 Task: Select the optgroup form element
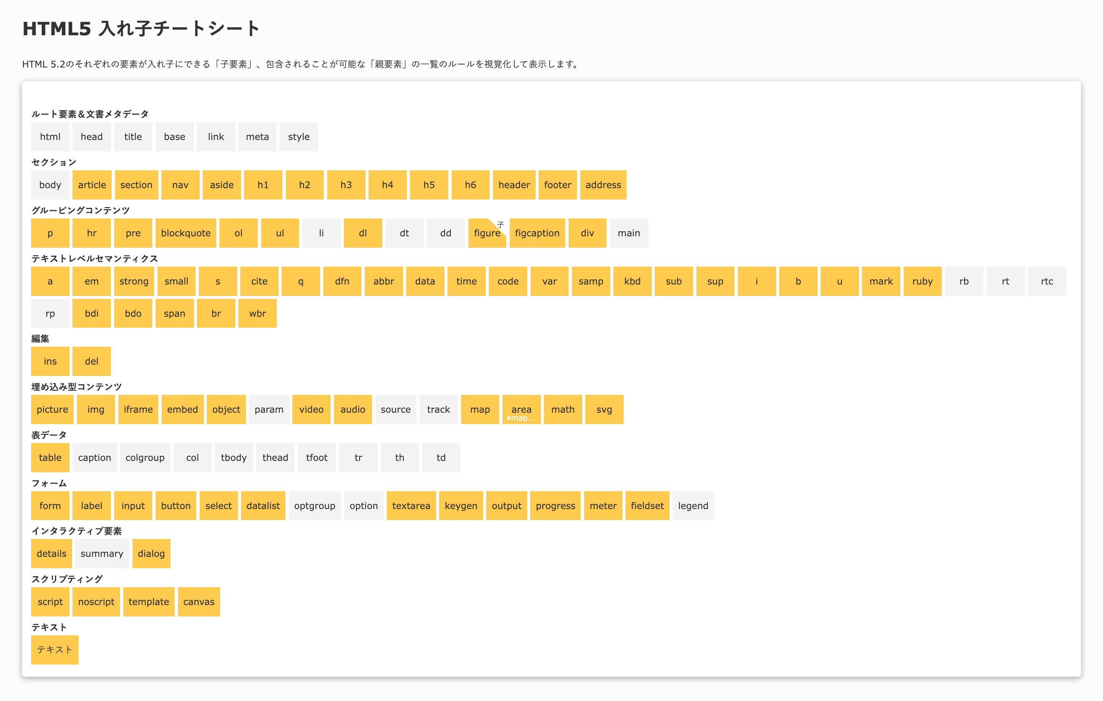pyautogui.click(x=314, y=506)
